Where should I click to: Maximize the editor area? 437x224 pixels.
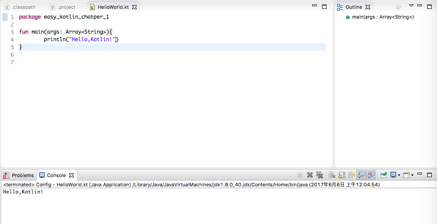[x=324, y=7]
